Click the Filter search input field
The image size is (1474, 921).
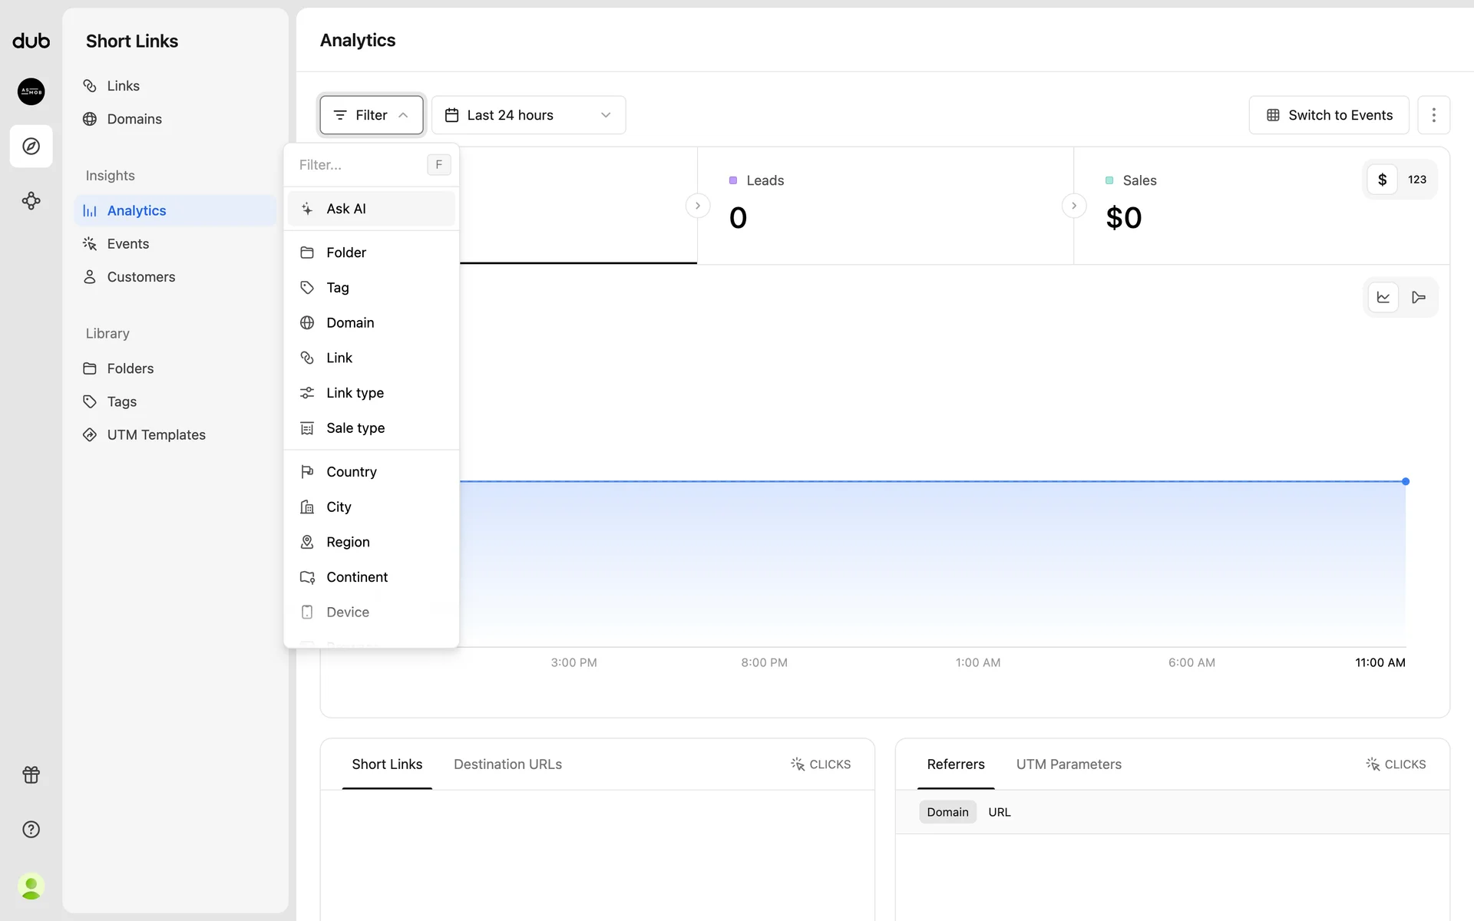click(x=357, y=165)
